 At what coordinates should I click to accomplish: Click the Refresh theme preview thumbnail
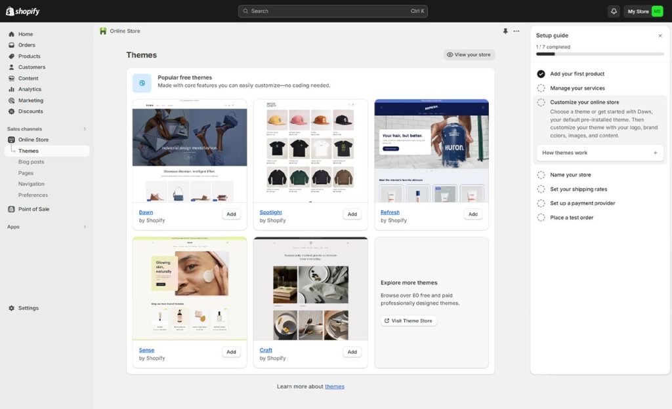click(432, 151)
